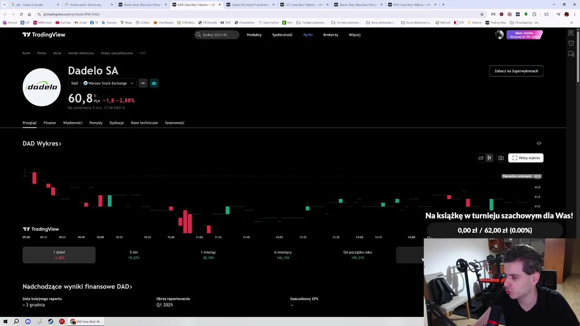This screenshot has width=580, height=326.
Task: Select the 1 dzień timeframe
Action: pyautogui.click(x=59, y=255)
